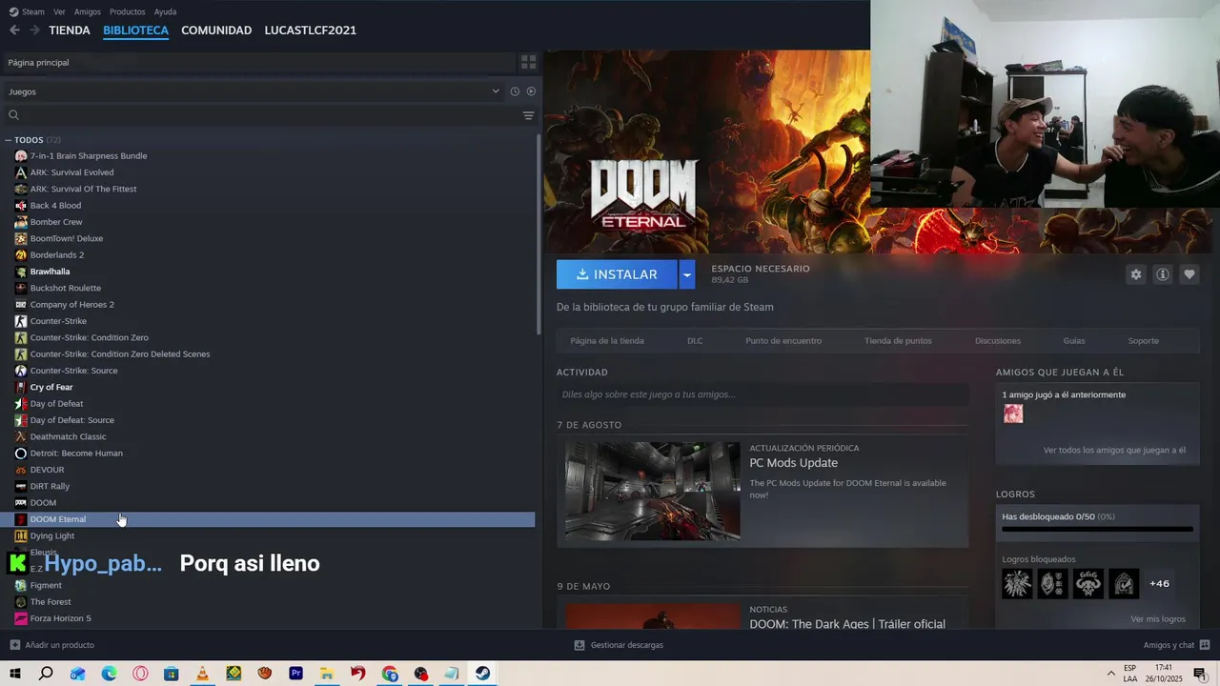Screen dimensions: 1220x686
Task: Select Counter-Strike: Source in library
Action: [x=73, y=371]
